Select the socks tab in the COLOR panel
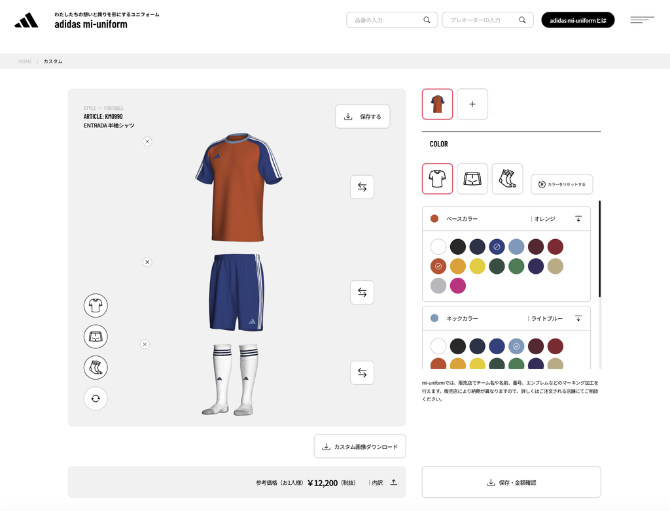670x511 pixels. tap(507, 179)
